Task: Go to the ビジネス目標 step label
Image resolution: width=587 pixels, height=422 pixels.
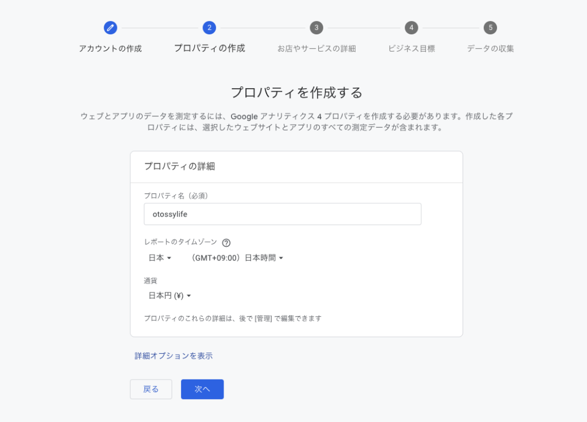Action: click(x=411, y=49)
